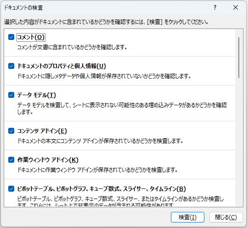Click the コンテンツ アドイン(E) label
248x228 pixels.
click(x=42, y=131)
